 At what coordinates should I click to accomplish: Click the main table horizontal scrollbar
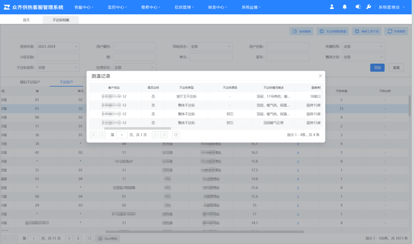205,232
